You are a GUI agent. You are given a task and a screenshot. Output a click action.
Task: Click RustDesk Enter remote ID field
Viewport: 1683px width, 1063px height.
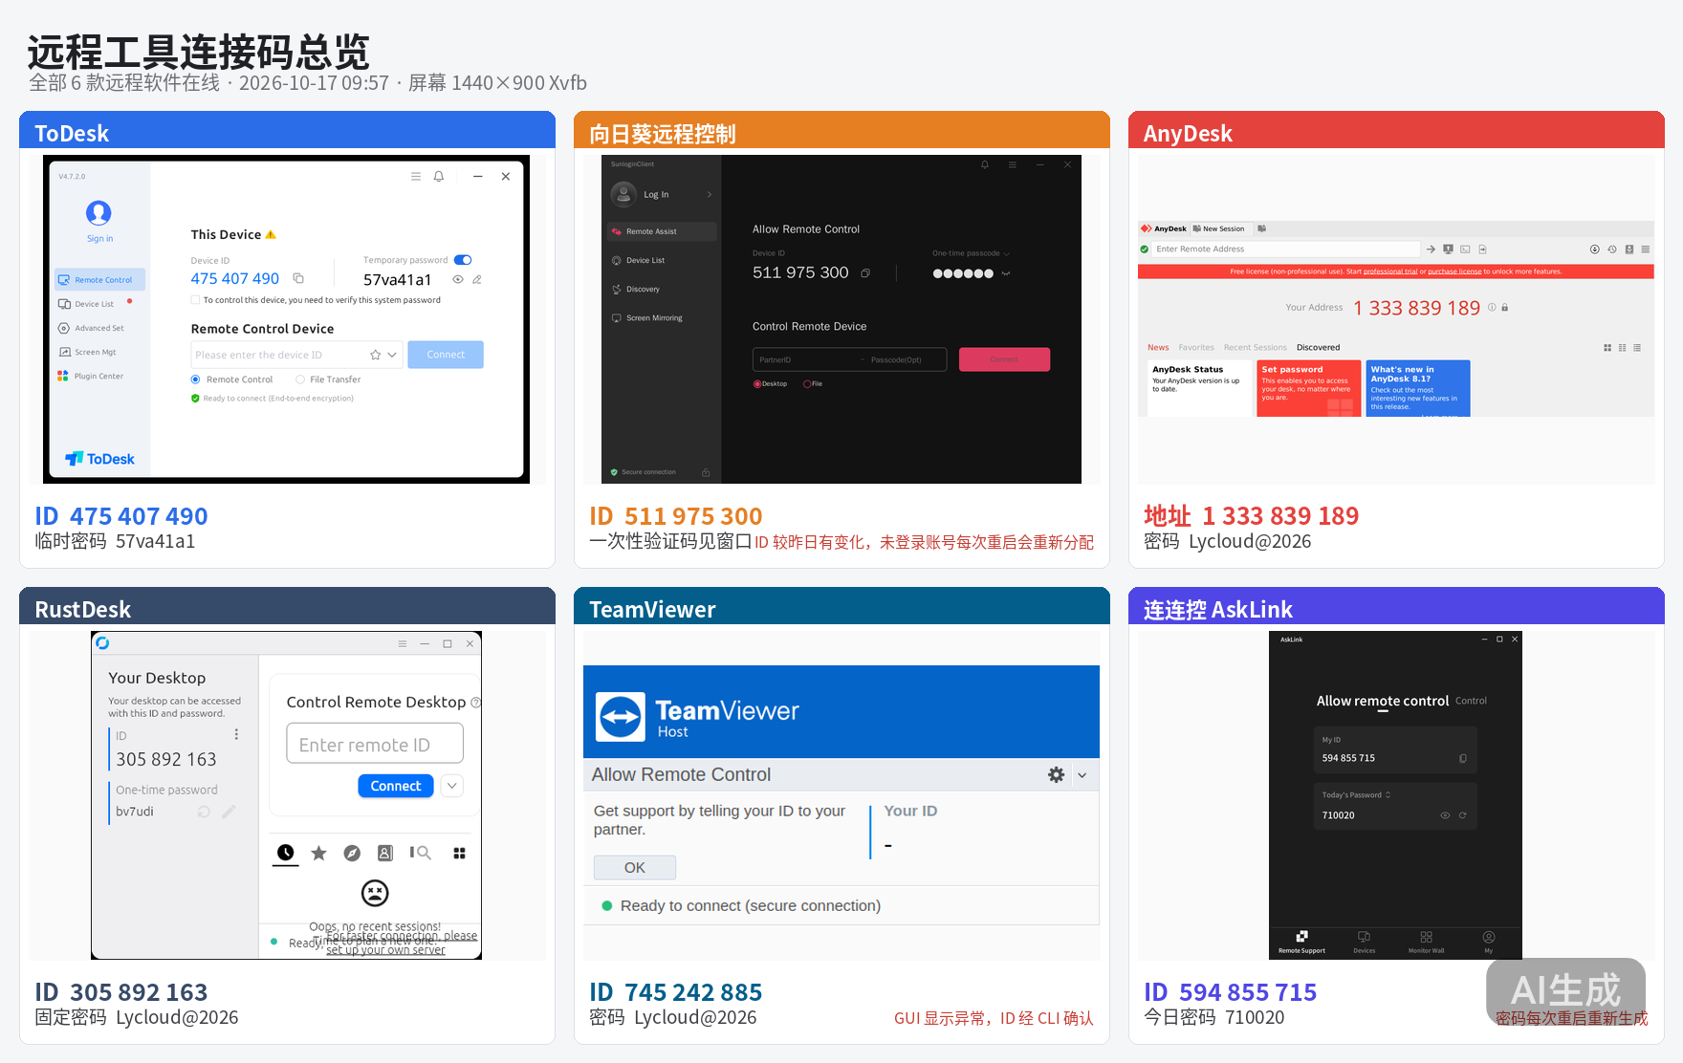click(x=375, y=744)
